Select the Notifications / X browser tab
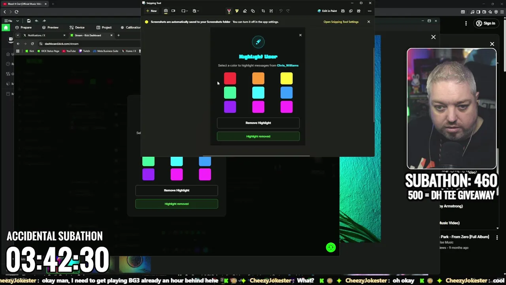The height and width of the screenshot is (285, 506). coord(44,35)
